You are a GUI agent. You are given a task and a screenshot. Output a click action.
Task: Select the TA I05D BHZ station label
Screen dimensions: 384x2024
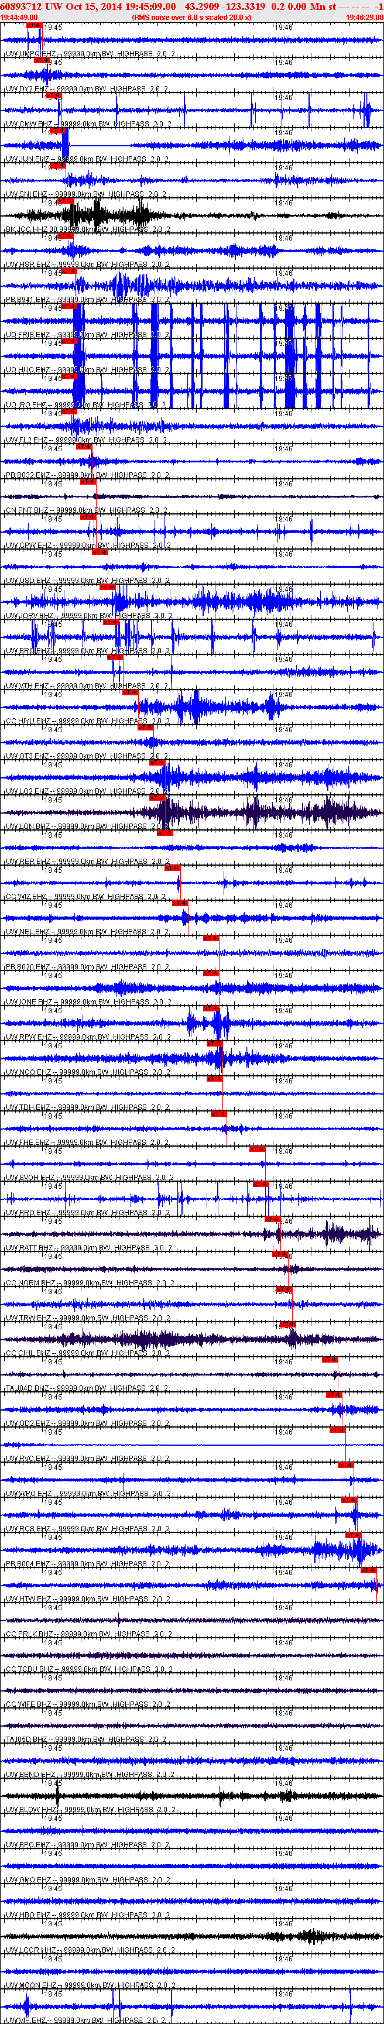tap(87, 1740)
